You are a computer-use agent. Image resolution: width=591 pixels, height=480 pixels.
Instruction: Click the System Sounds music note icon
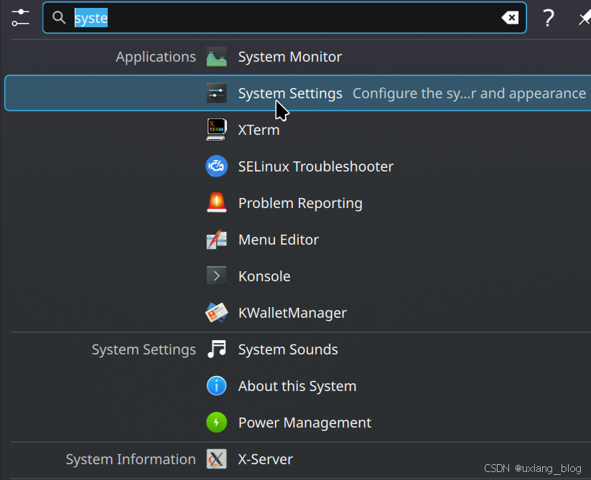[x=217, y=349]
